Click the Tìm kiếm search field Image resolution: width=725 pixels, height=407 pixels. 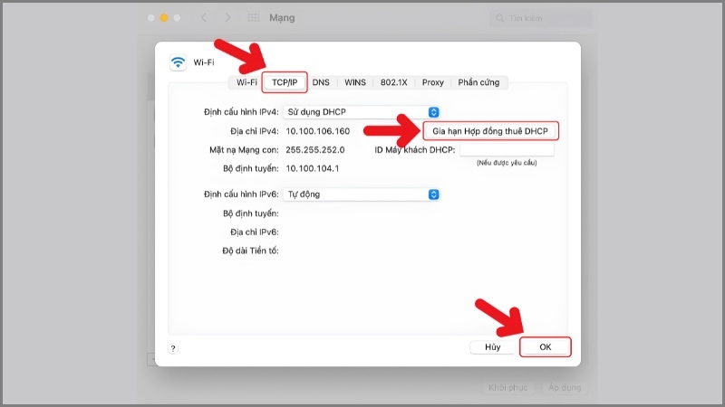pyautogui.click(x=540, y=18)
